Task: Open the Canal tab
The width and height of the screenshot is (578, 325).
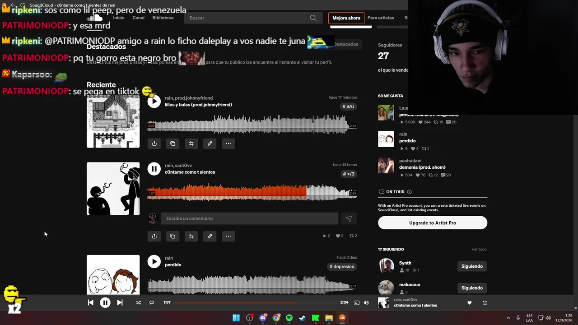Action: (x=138, y=18)
